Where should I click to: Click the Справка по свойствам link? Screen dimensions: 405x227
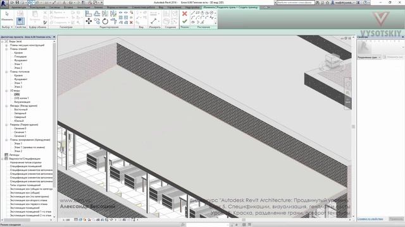[370, 219]
